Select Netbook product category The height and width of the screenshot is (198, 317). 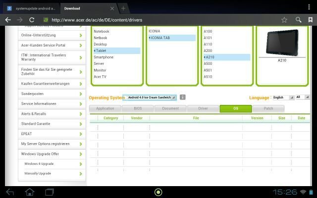point(101,38)
